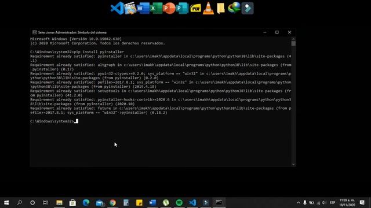Close the Command Prompt window
This screenshot has height=208, width=371.
[x=289, y=32]
